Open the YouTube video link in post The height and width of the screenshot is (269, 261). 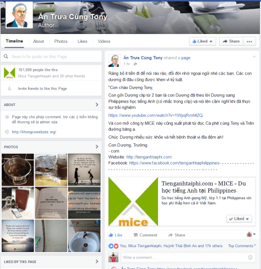(x=155, y=115)
